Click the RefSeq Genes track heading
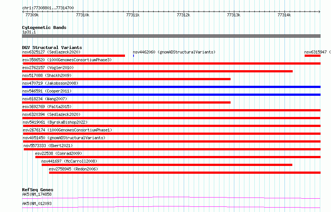 38,190
